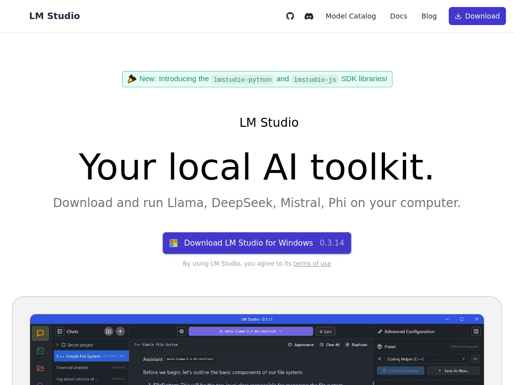514x385 pixels.
Task: Click the gear settings icon beside model selector
Action: (x=182, y=331)
